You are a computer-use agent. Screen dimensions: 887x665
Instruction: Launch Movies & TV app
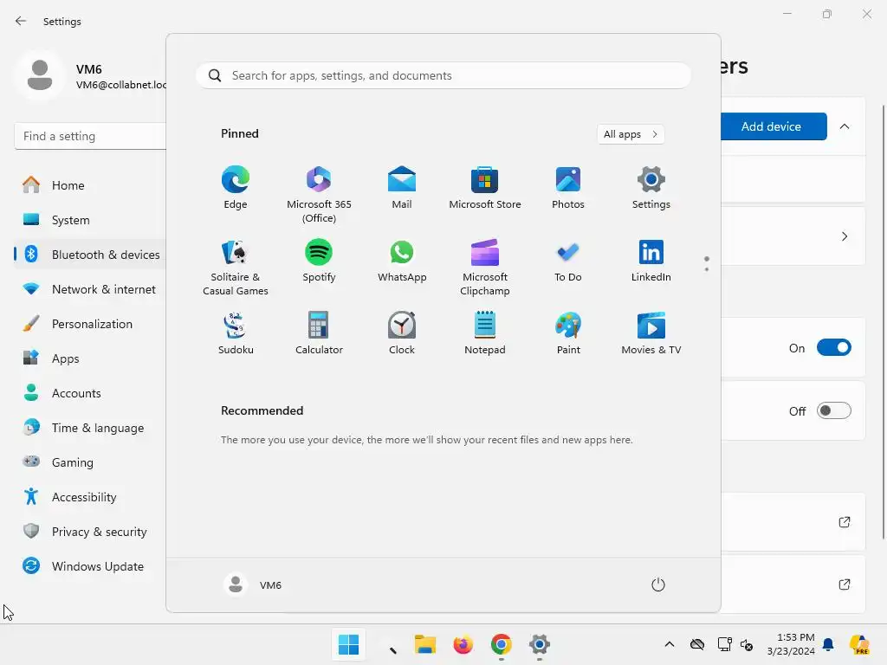coord(651,333)
